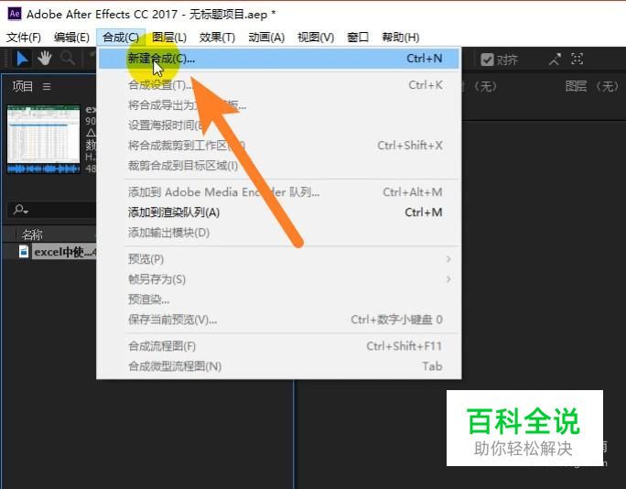Viewport: 626px width, 489px height.
Task: Choose 新建合成(C)... from the menu
Action: click(279, 59)
